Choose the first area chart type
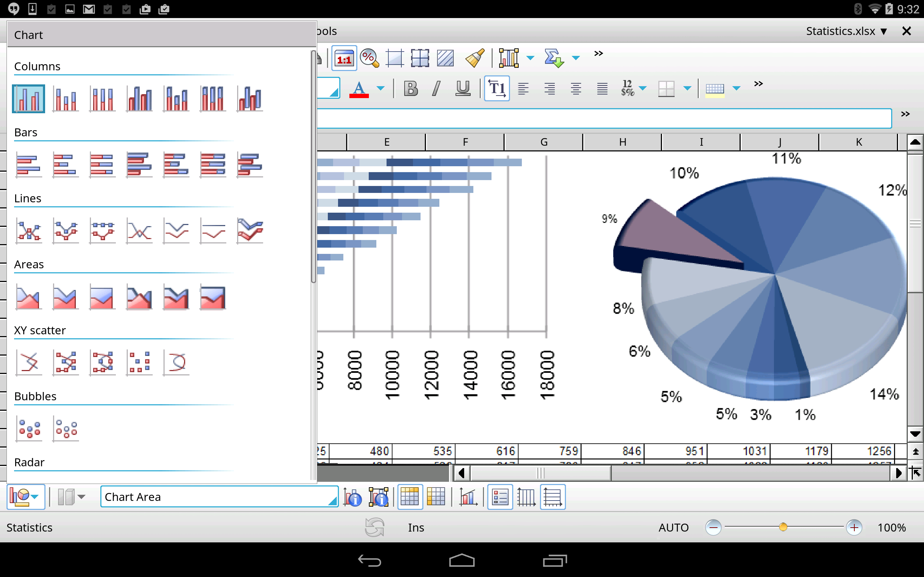The image size is (924, 577). pos(28,297)
